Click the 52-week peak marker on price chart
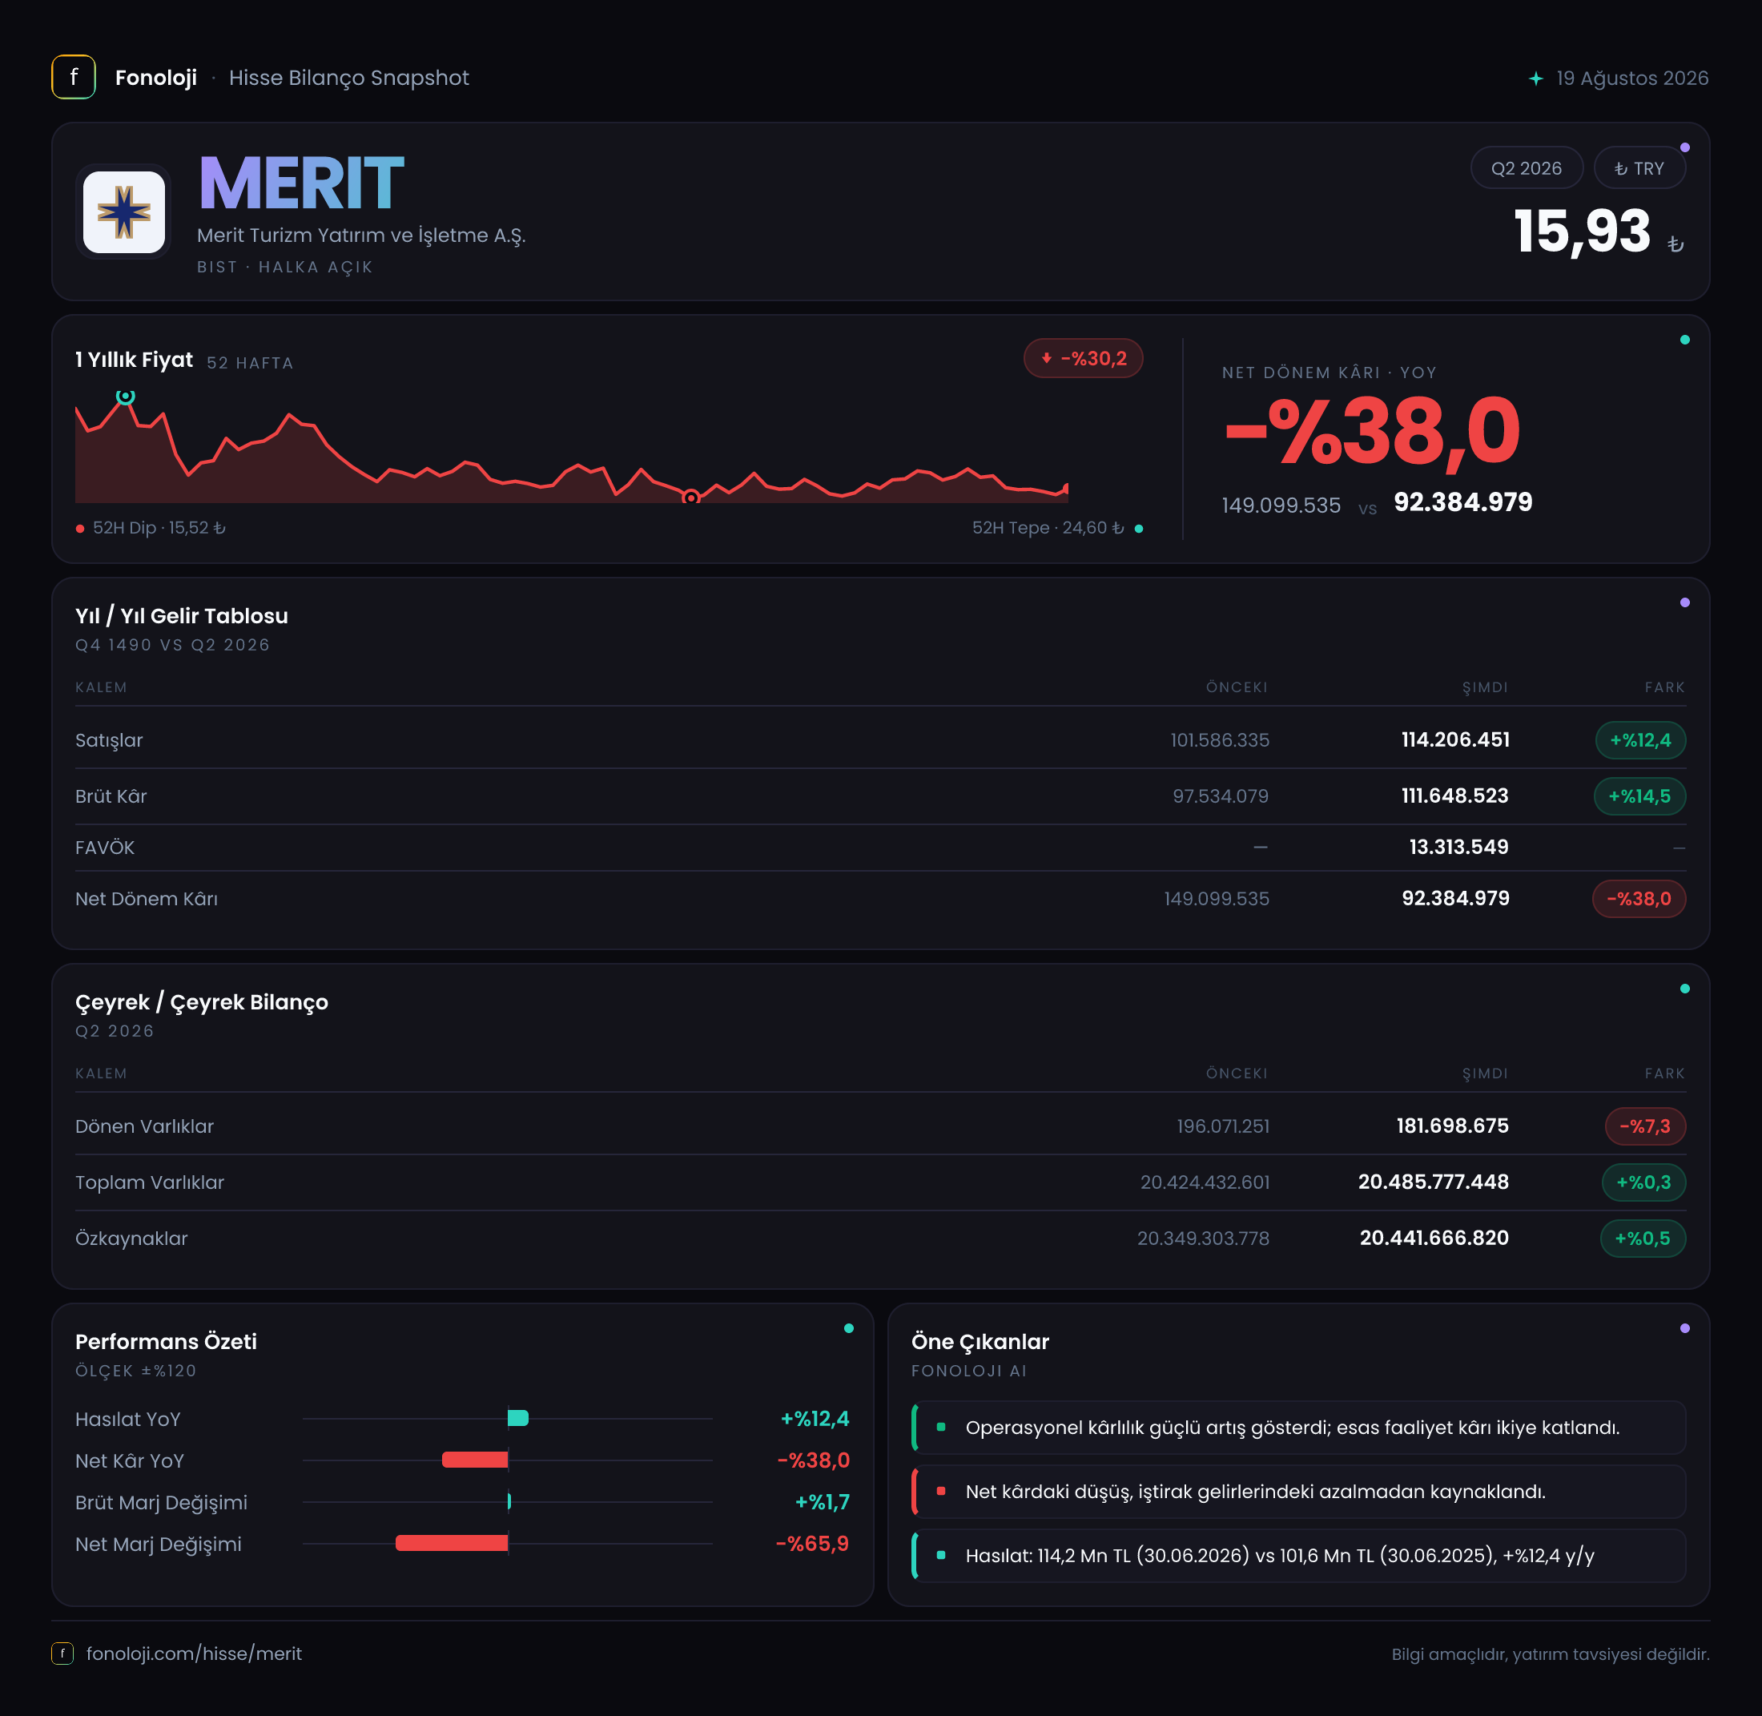 point(125,396)
